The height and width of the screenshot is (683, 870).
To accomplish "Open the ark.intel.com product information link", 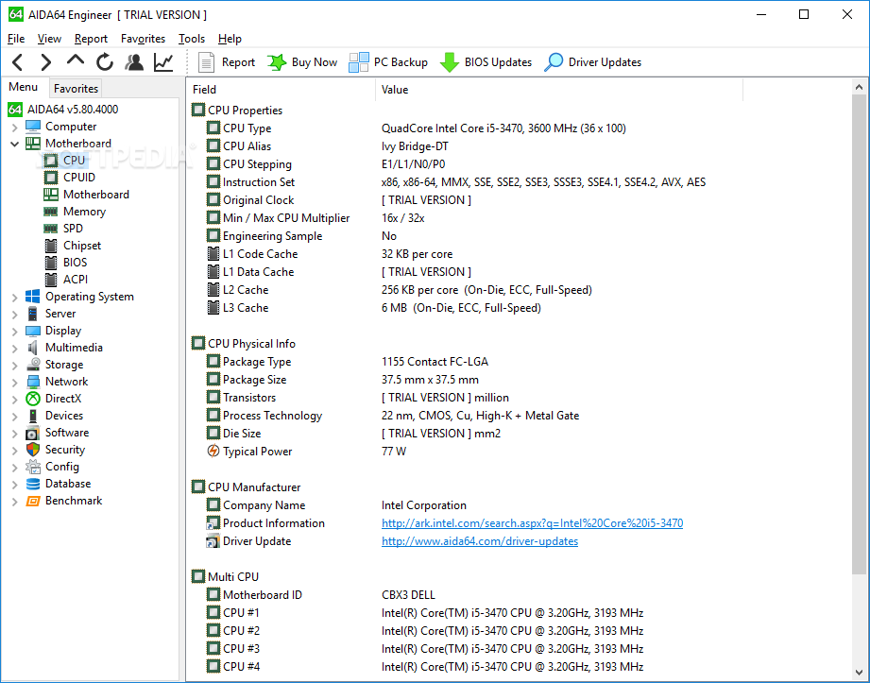I will pyautogui.click(x=532, y=523).
